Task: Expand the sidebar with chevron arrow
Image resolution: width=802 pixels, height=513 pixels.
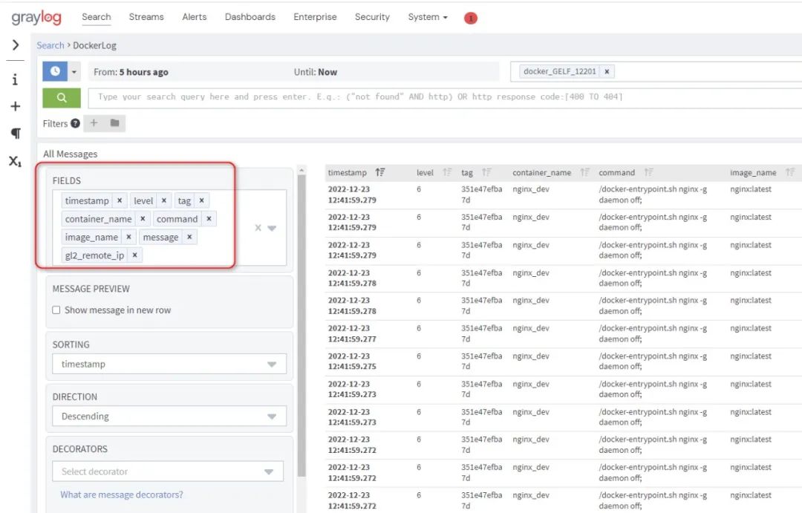Action: click(x=16, y=45)
